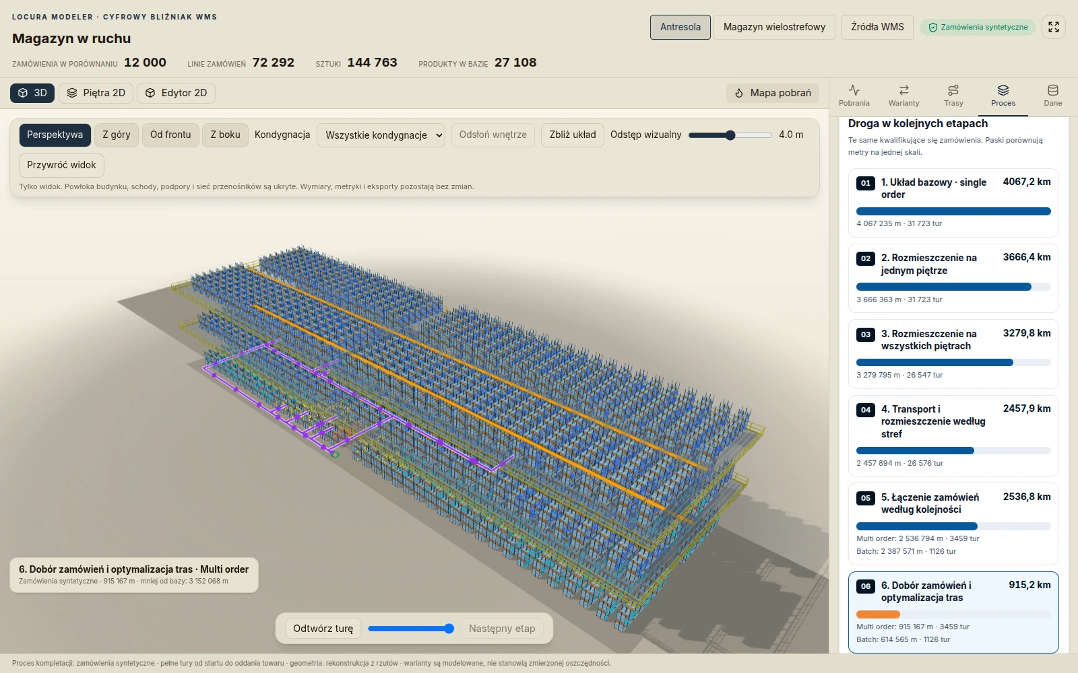The height and width of the screenshot is (673, 1078).
Task: Click the fullscreen expand icon
Action: coord(1054,27)
